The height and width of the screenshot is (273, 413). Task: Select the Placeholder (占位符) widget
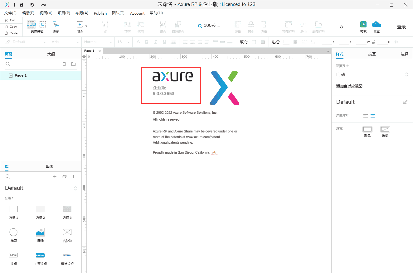pos(67,232)
